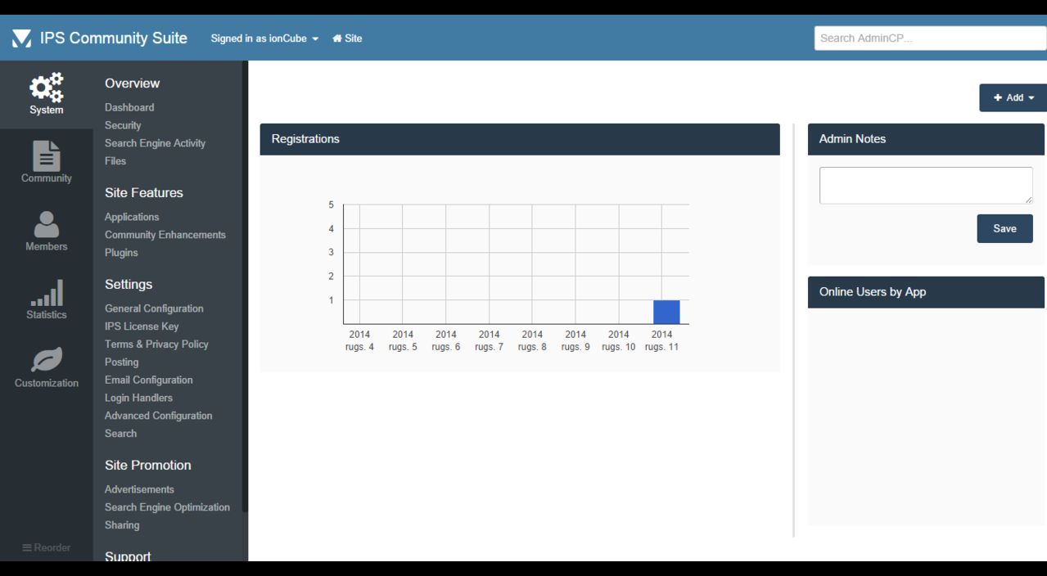Click the blue bar for rugs. 11
1047x576 pixels.
pyautogui.click(x=666, y=313)
